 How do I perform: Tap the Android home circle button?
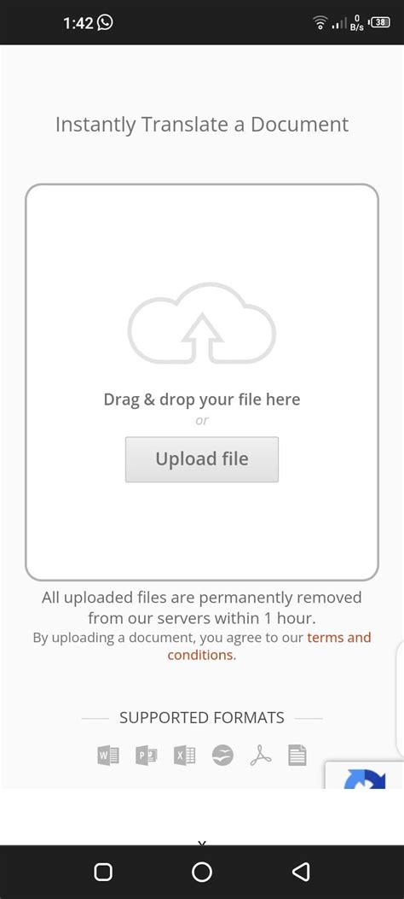click(202, 872)
